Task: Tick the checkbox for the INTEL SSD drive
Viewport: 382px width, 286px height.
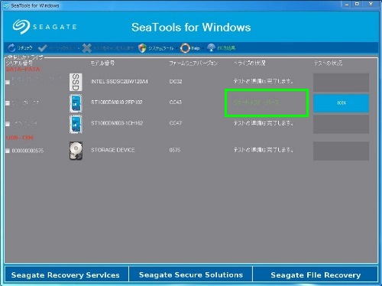Action: (8, 82)
